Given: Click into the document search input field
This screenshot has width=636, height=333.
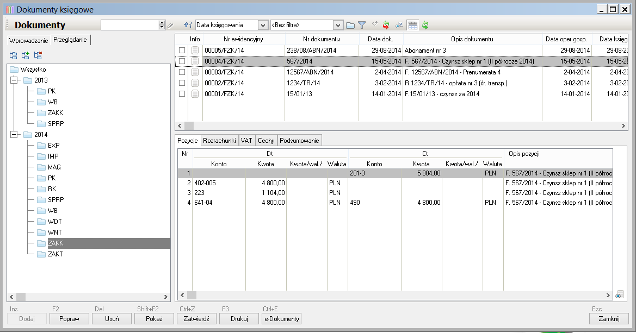Looking at the screenshot, I should click(130, 25).
